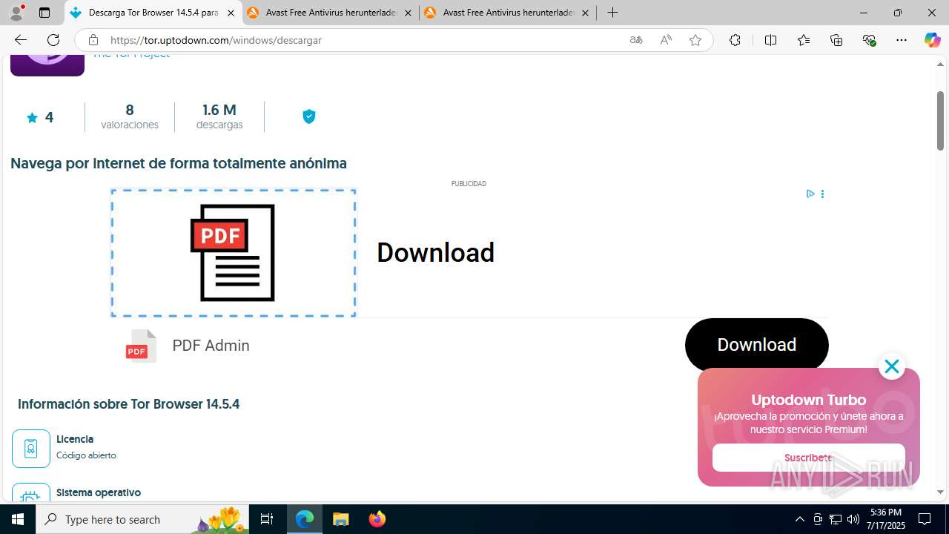Click the page scrollbar up arrow
The width and height of the screenshot is (949, 534).
(940, 65)
